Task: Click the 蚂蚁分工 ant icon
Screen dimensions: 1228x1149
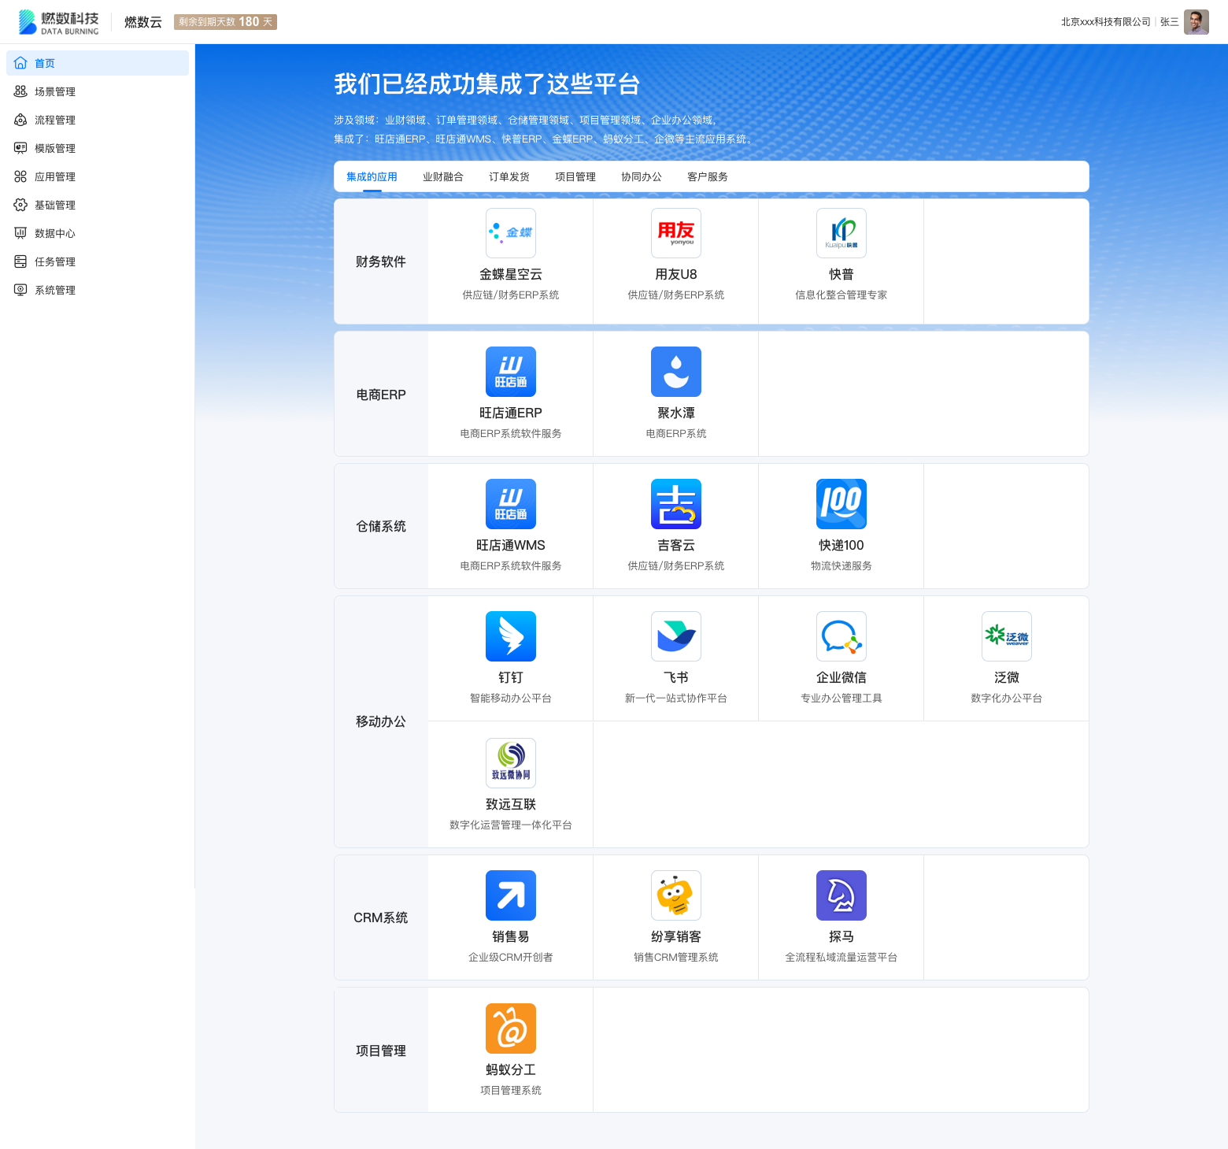Action: [x=511, y=1029]
